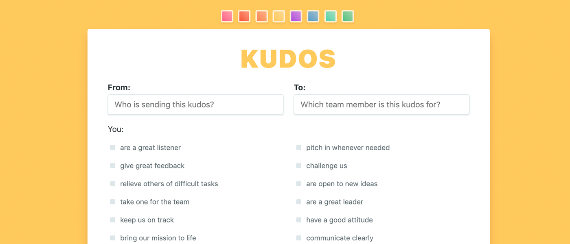Toggle the "keep us on track" checkbox
Screen dimensions: 570x244
[113, 220]
